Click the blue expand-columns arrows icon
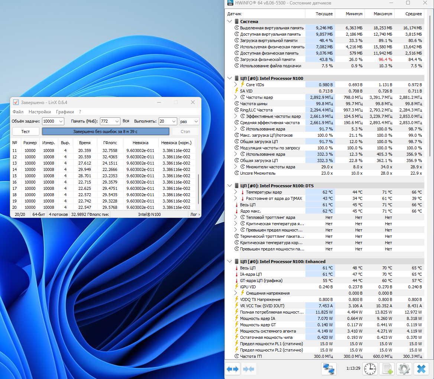This screenshot has width=434, height=379. coord(233,369)
